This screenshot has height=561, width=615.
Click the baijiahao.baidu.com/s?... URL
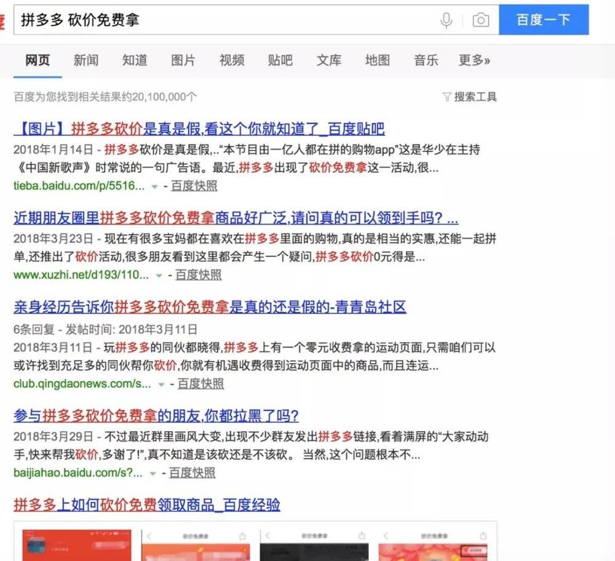click(78, 473)
